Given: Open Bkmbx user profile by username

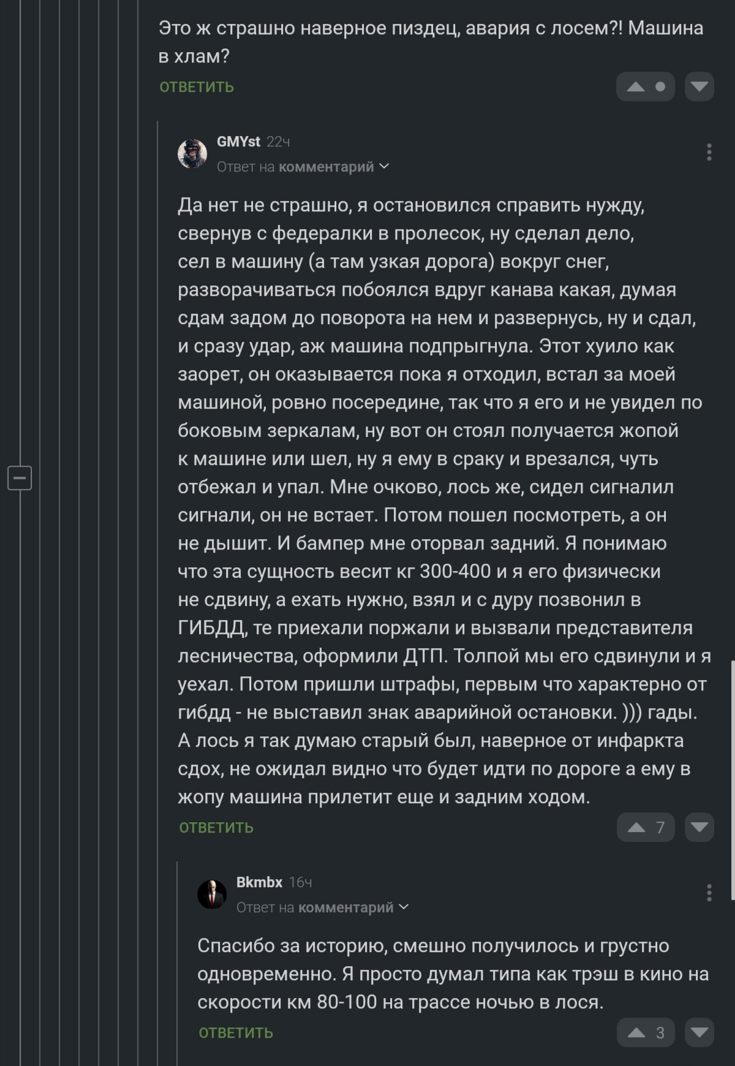Looking at the screenshot, I should 259,882.
